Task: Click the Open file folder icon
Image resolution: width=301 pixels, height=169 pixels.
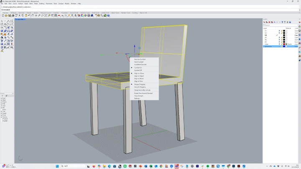Action: 6,15
